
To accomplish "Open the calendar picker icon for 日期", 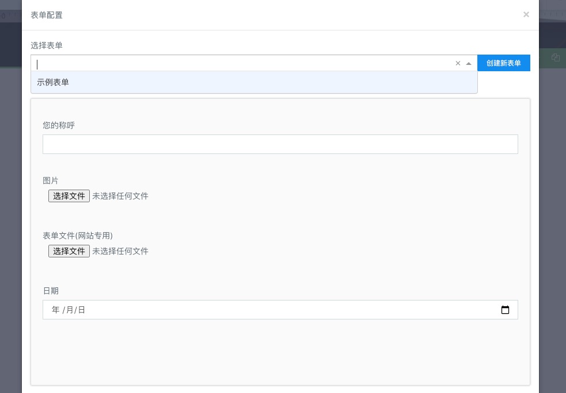I will [x=505, y=310].
